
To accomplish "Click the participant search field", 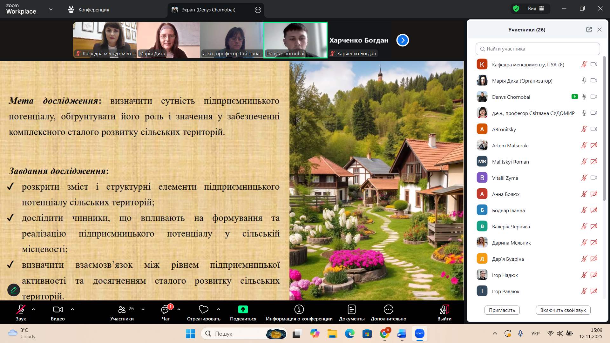I will tap(538, 49).
